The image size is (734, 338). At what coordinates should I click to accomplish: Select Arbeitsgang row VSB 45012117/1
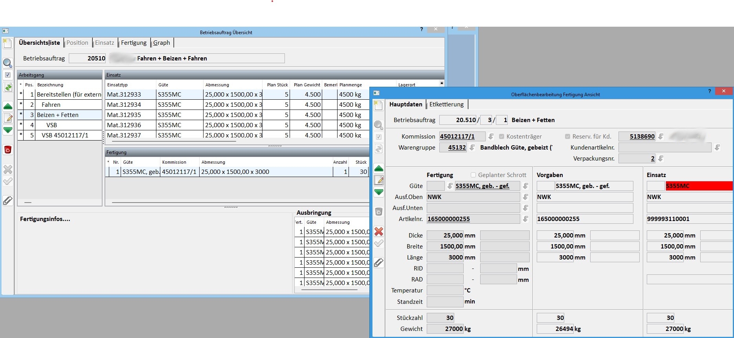(x=60, y=135)
